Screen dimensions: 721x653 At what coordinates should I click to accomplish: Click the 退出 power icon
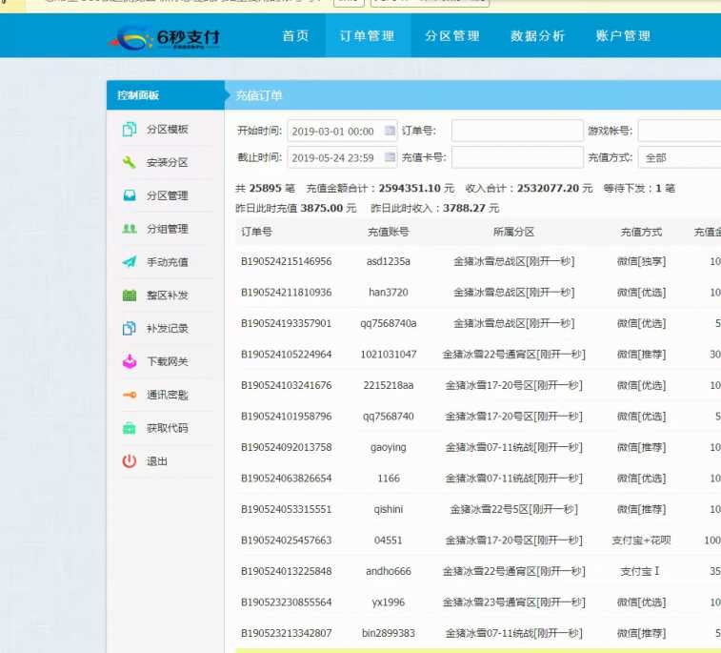pos(130,461)
